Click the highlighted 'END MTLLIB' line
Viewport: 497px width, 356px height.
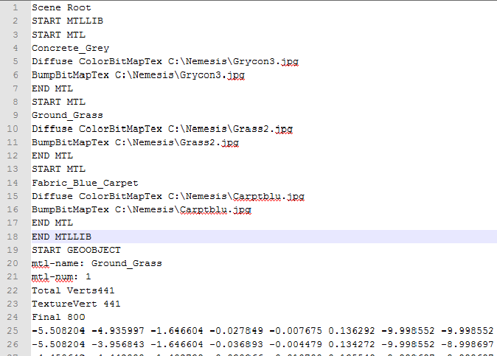click(x=61, y=237)
